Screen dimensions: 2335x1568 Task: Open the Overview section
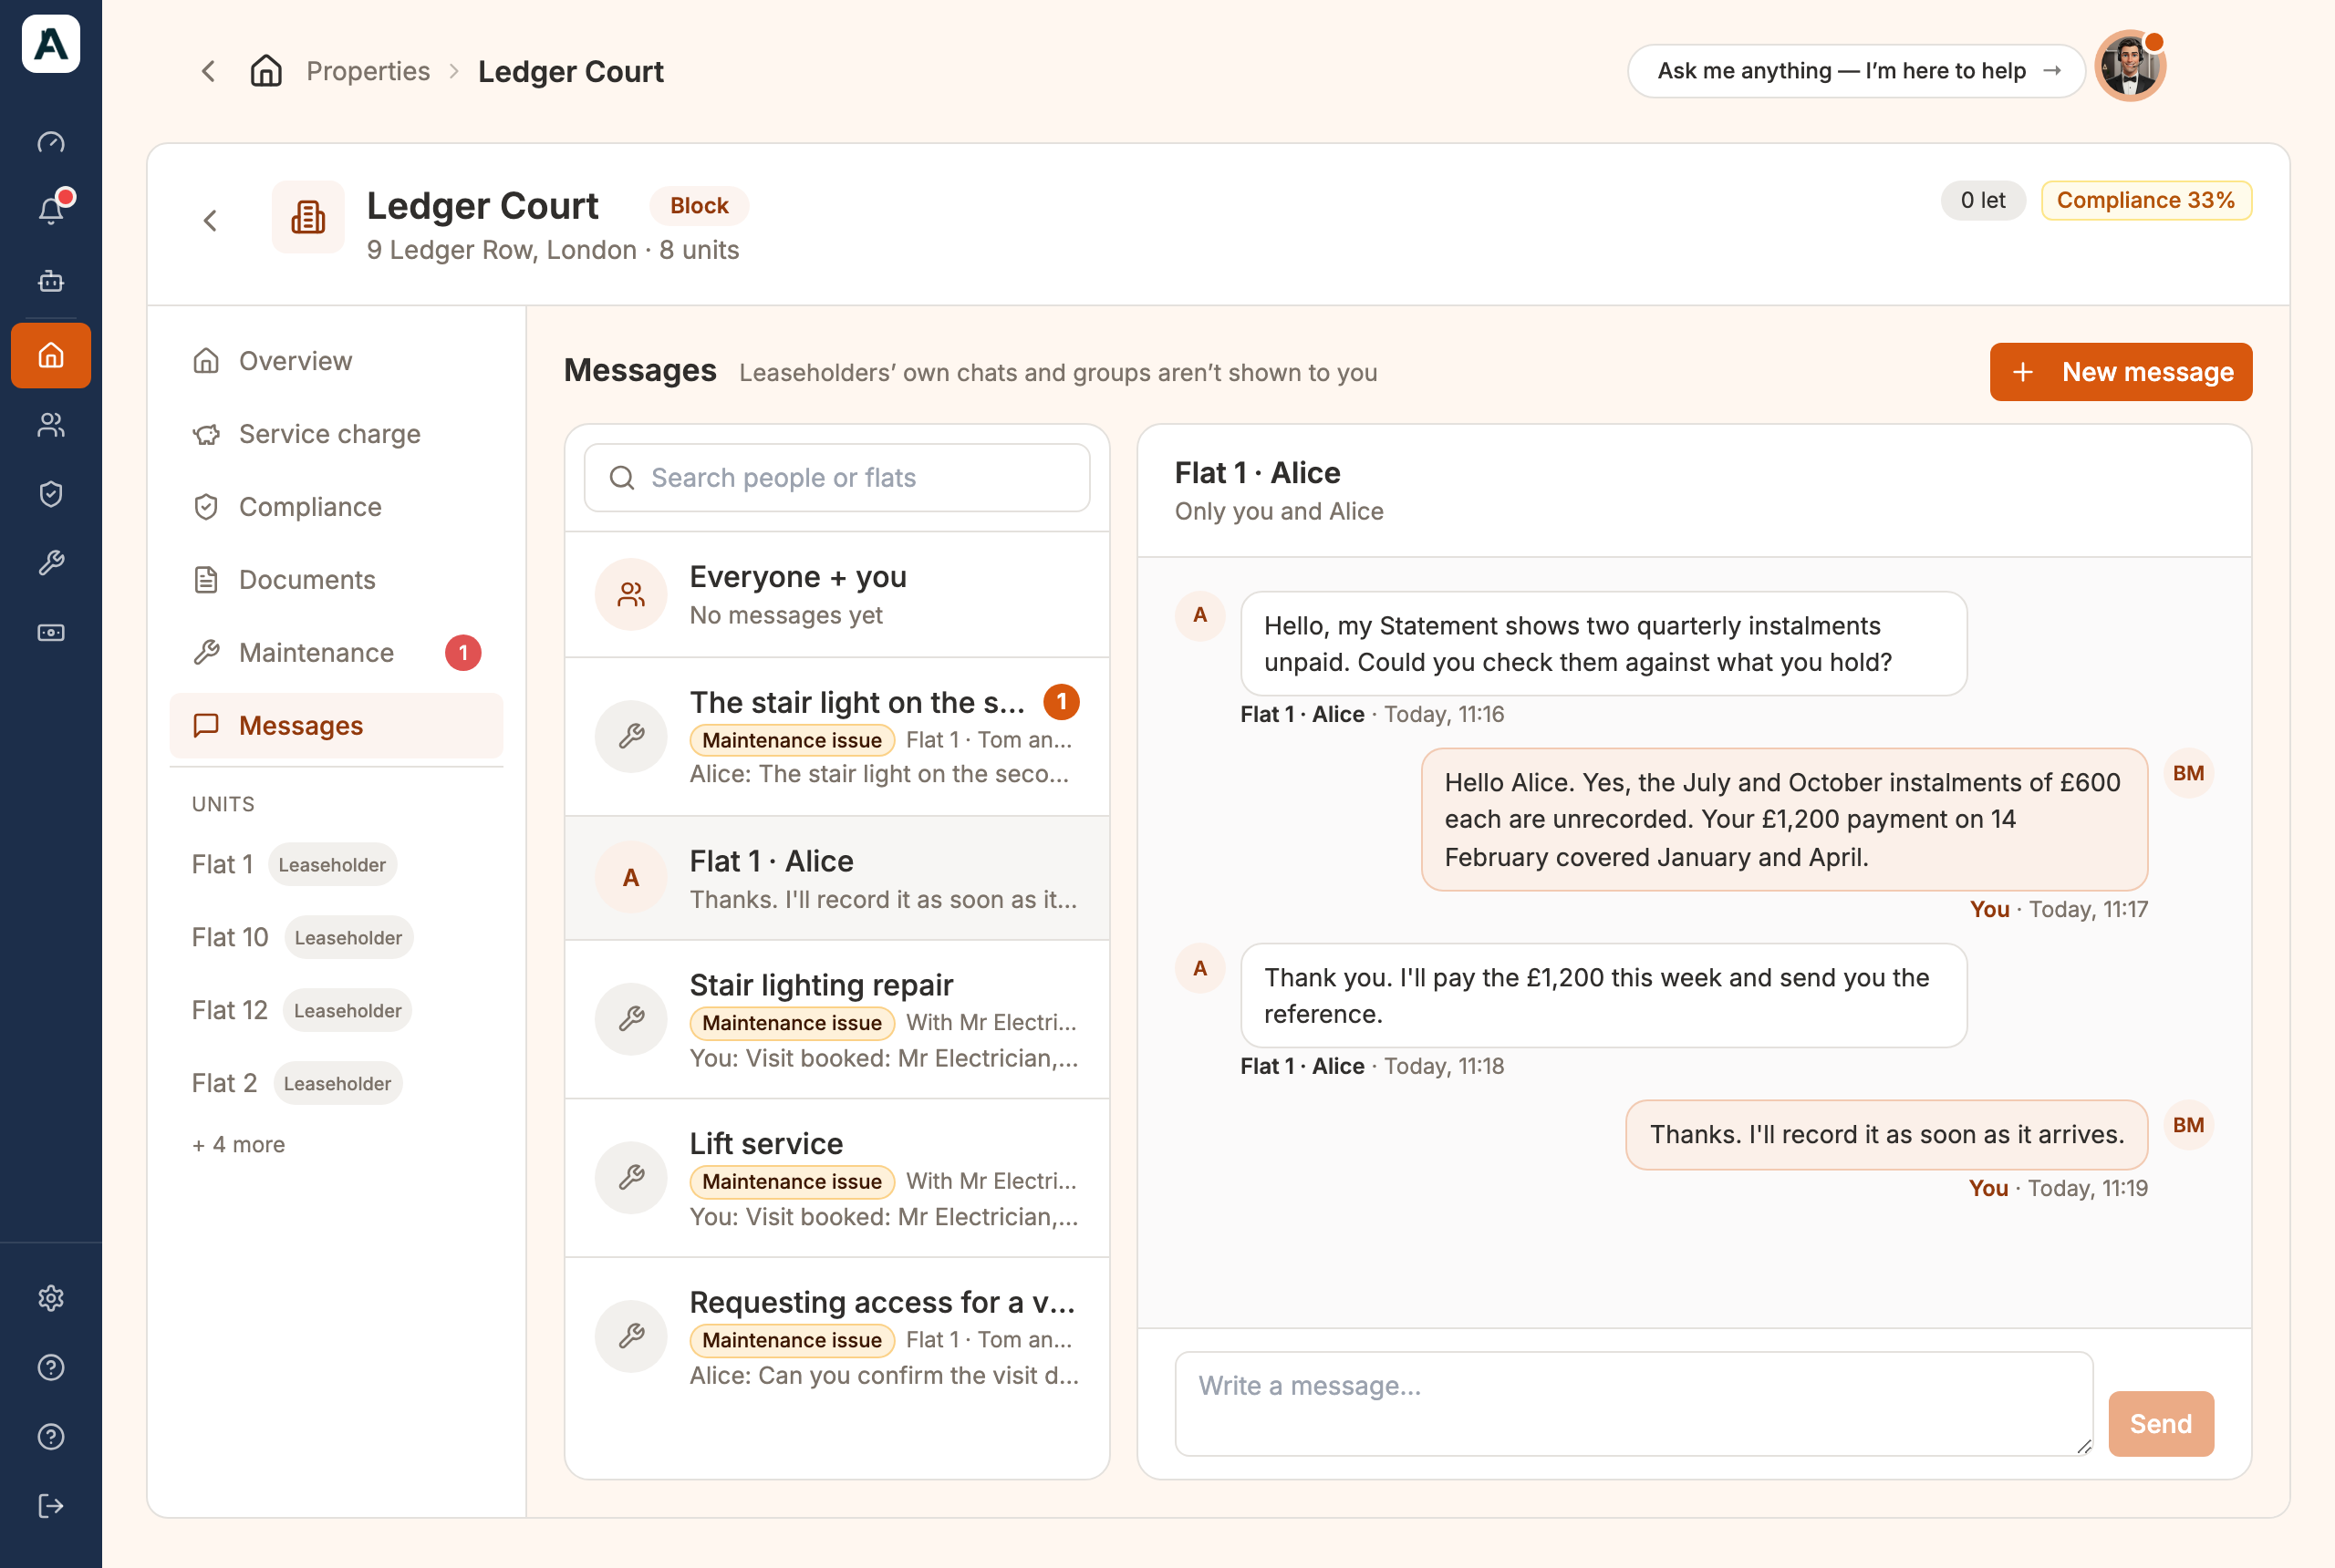click(337, 361)
